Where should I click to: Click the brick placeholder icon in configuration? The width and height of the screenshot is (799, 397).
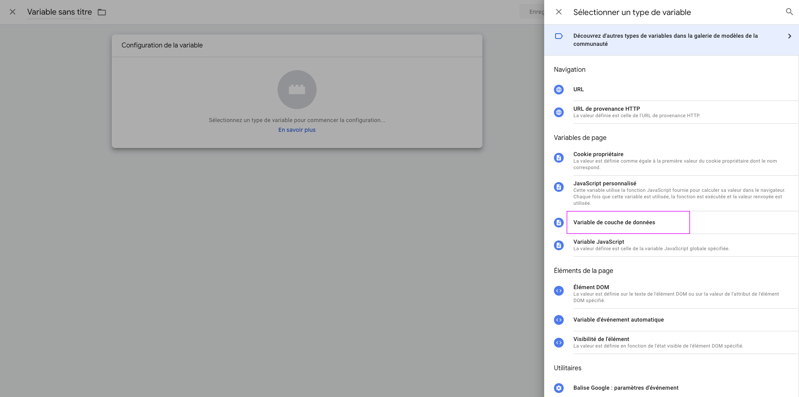[297, 90]
